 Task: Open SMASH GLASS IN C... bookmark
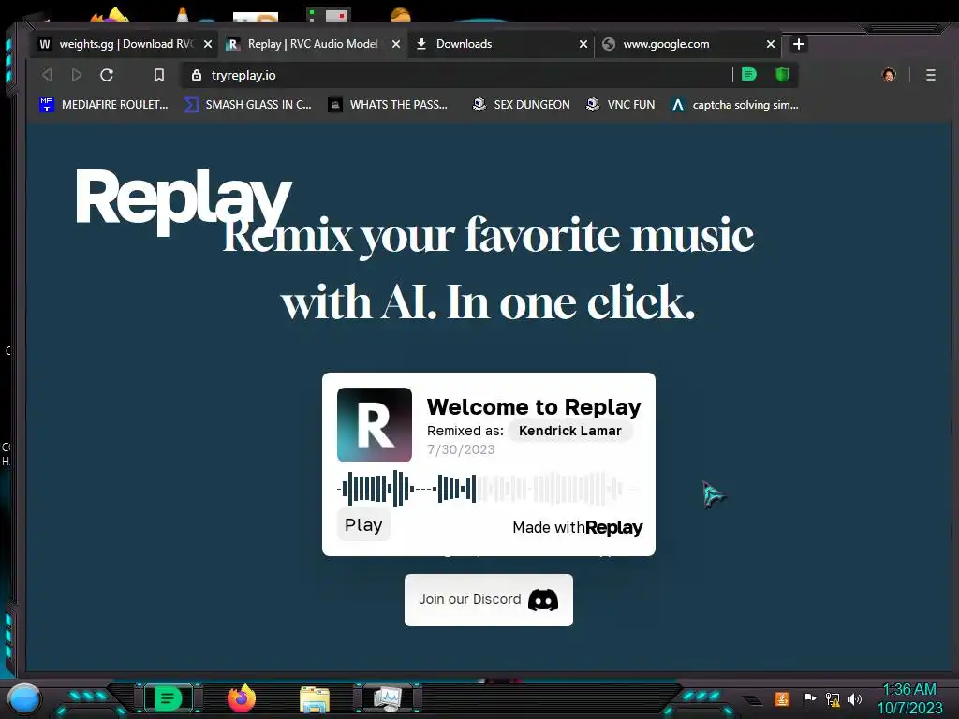(248, 105)
